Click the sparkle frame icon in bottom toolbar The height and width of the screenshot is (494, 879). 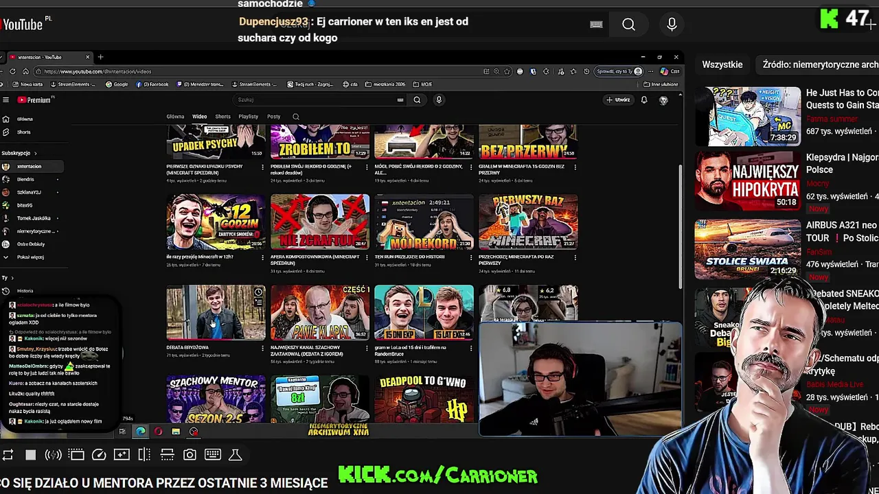(122, 455)
